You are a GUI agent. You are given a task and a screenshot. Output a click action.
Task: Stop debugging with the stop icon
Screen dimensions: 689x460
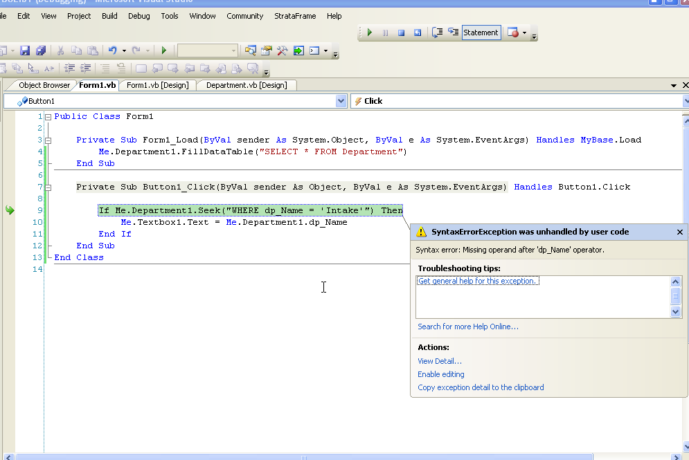point(401,33)
